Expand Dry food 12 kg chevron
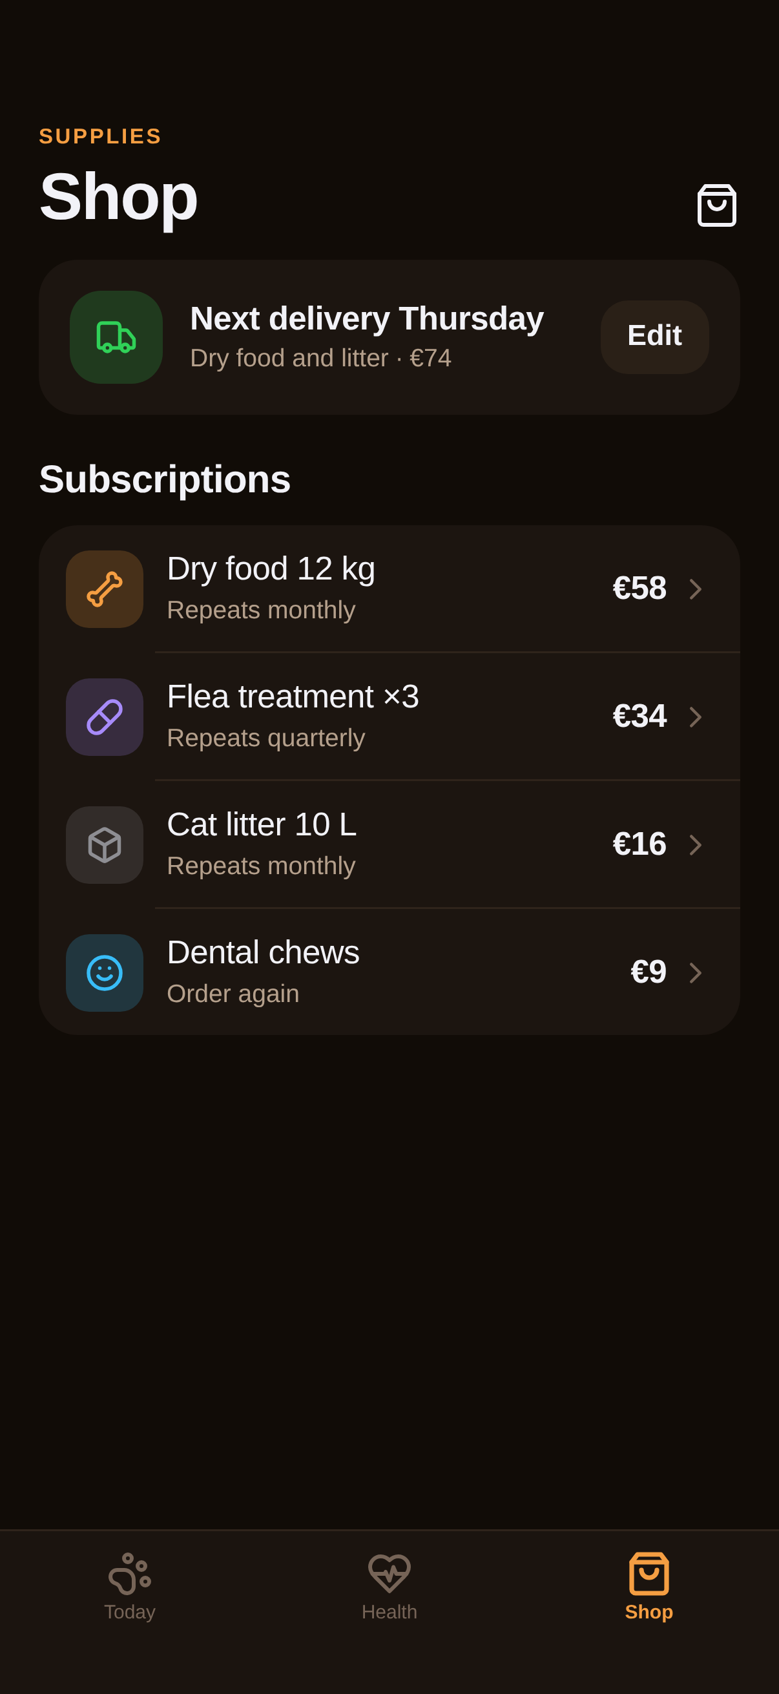Screen dimensions: 779x1694 click(x=696, y=589)
